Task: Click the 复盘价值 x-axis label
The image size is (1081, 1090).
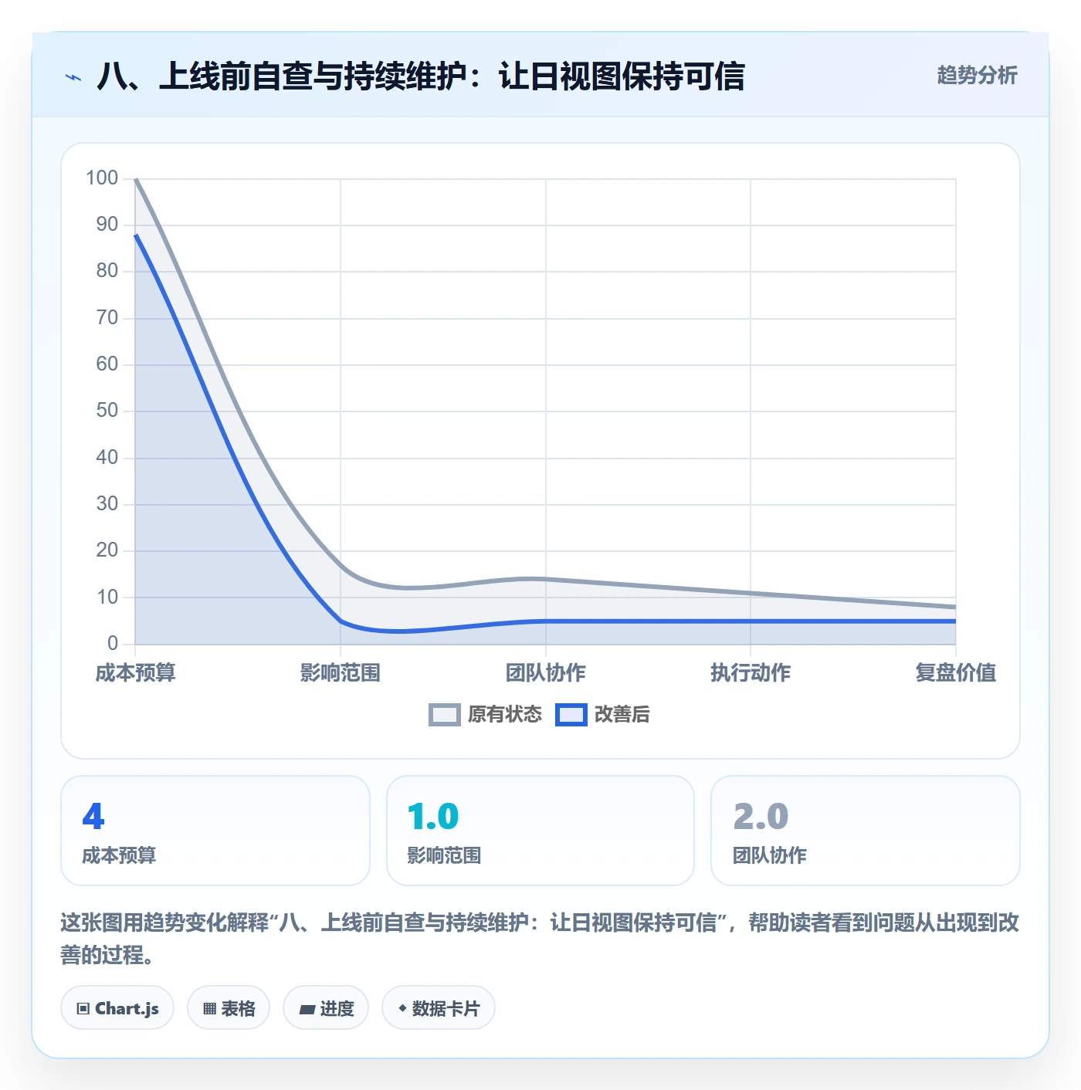Action: [x=956, y=673]
